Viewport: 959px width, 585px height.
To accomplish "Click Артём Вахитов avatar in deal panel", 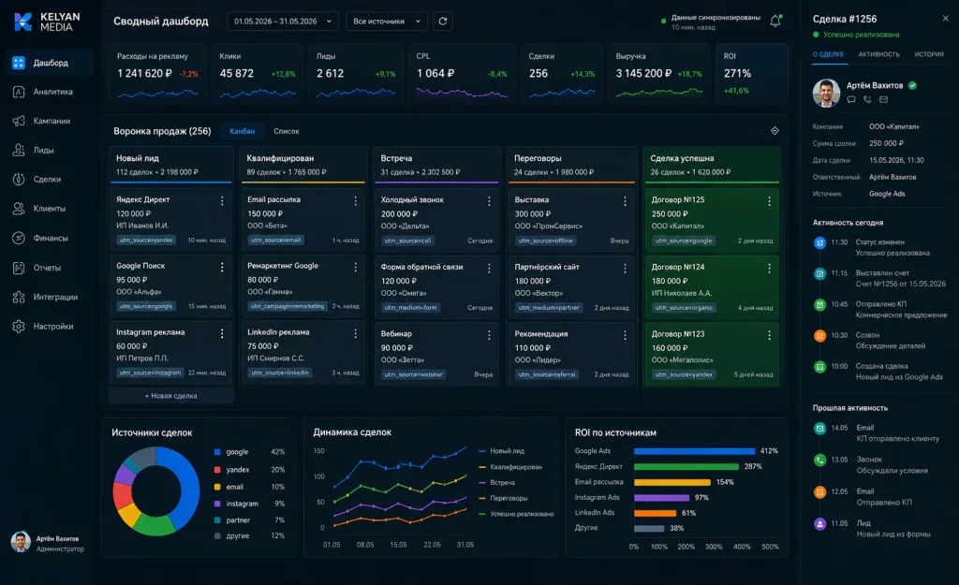I will pyautogui.click(x=826, y=93).
